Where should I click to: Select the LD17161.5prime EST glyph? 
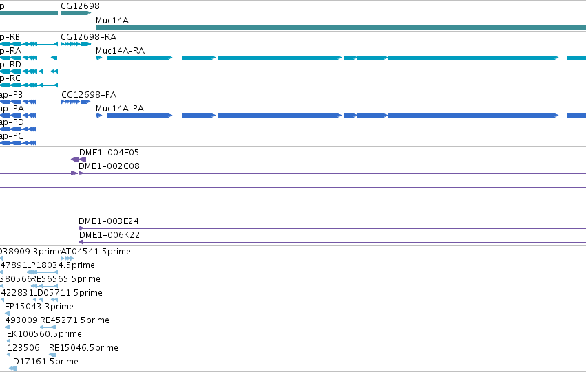[x=13, y=369]
